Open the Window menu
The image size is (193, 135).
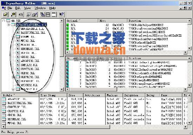click(40, 8)
